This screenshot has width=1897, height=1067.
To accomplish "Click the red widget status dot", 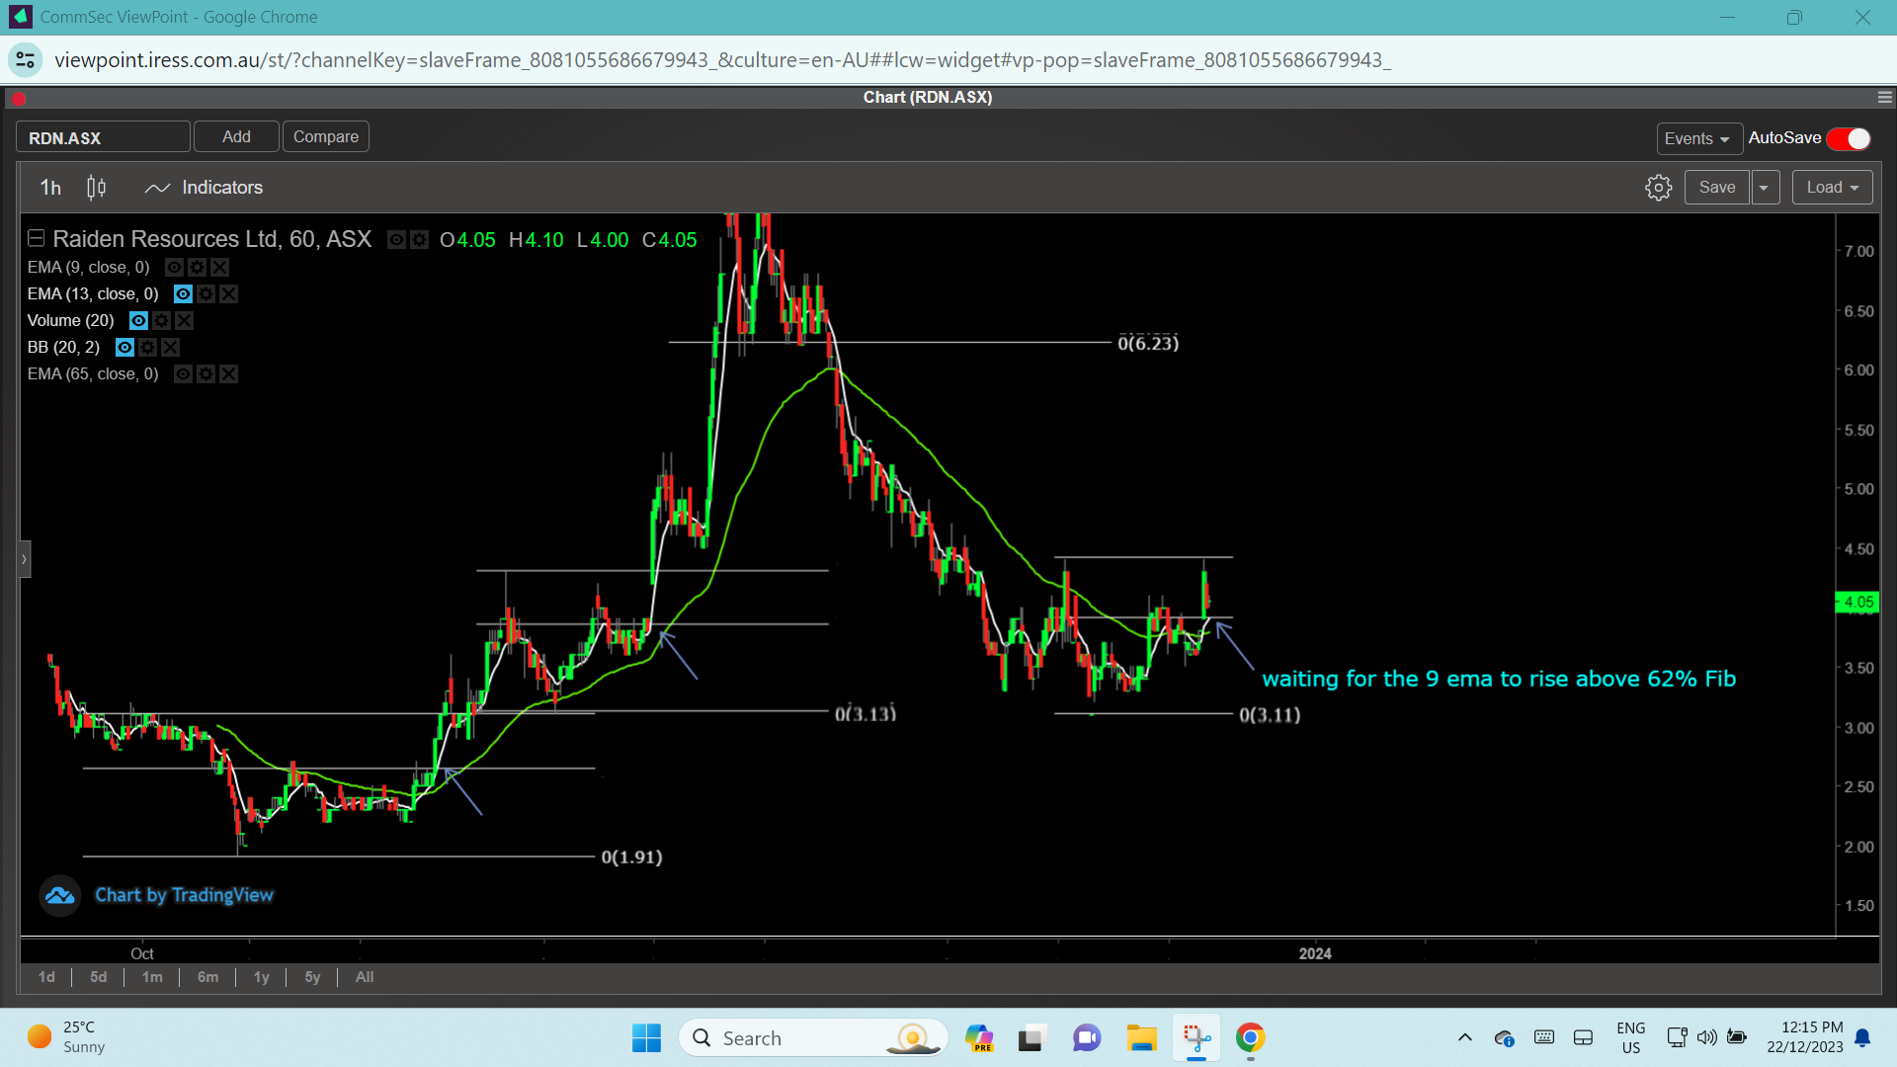I will click(x=18, y=98).
